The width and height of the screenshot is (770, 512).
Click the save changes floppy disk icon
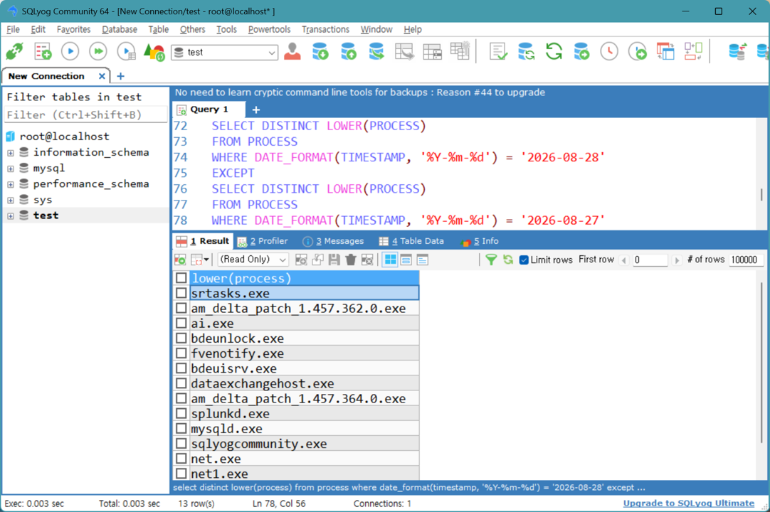coord(334,259)
